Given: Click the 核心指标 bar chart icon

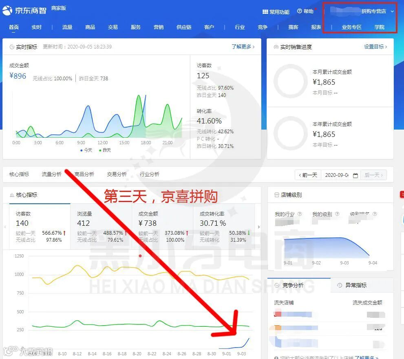Looking at the screenshot, I should 12,195.
